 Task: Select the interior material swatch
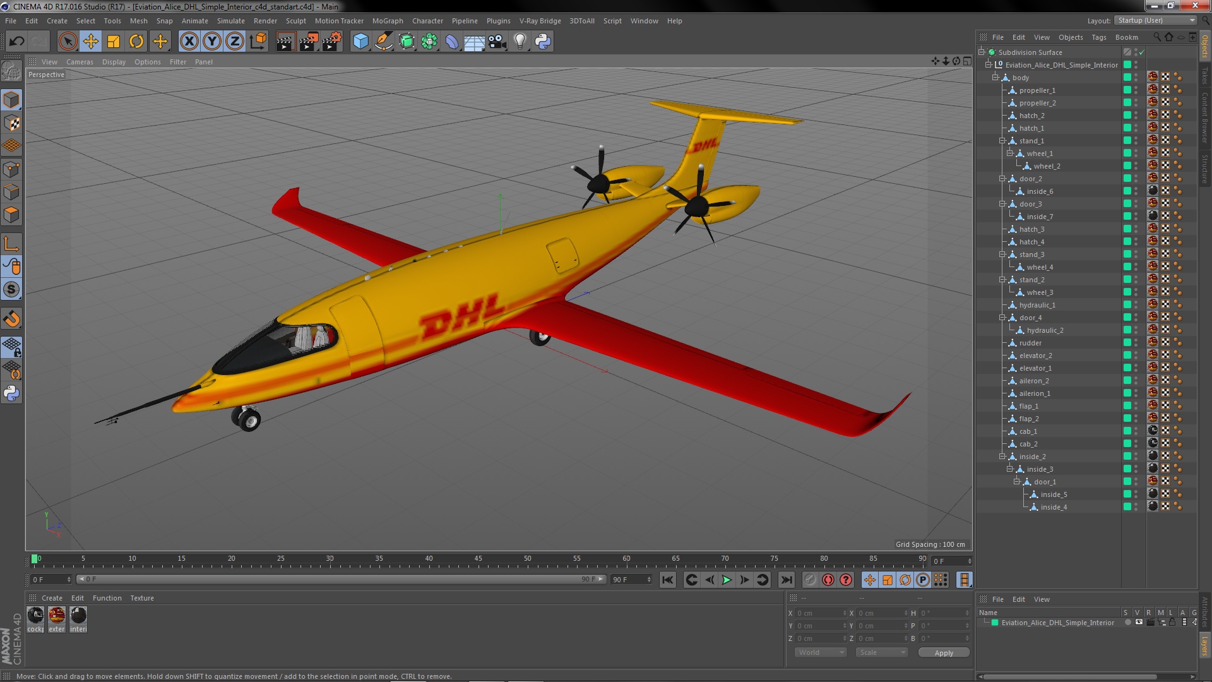tap(78, 619)
